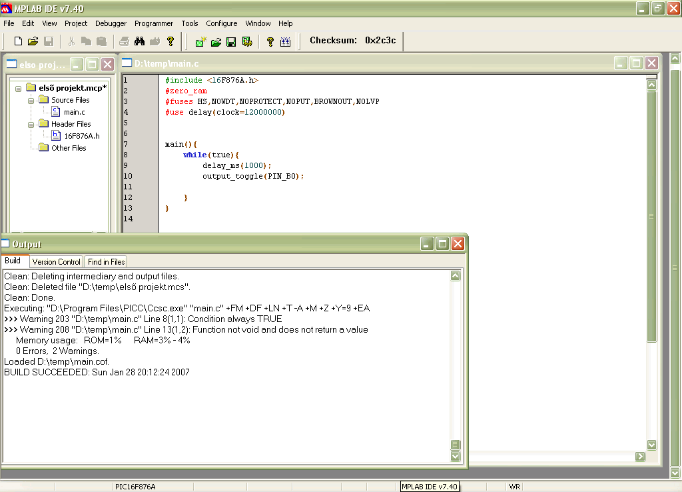Open the Debugger menu
The height and width of the screenshot is (492, 682).
111,23
